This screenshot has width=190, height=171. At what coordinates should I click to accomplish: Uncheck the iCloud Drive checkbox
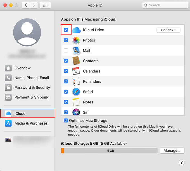click(66, 30)
